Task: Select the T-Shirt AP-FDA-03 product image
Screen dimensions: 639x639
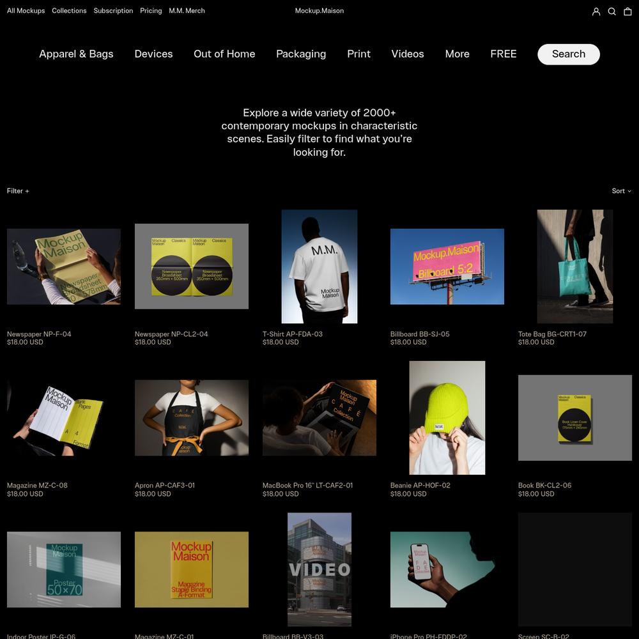Action: [x=319, y=266]
